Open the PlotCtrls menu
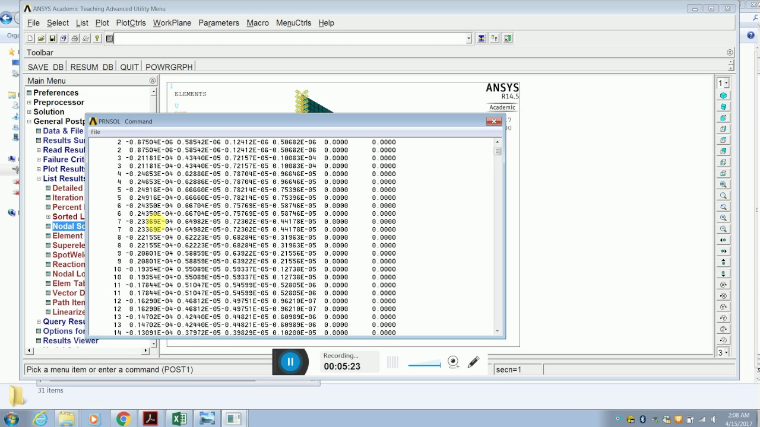Viewport: 760px width, 427px height. click(131, 23)
